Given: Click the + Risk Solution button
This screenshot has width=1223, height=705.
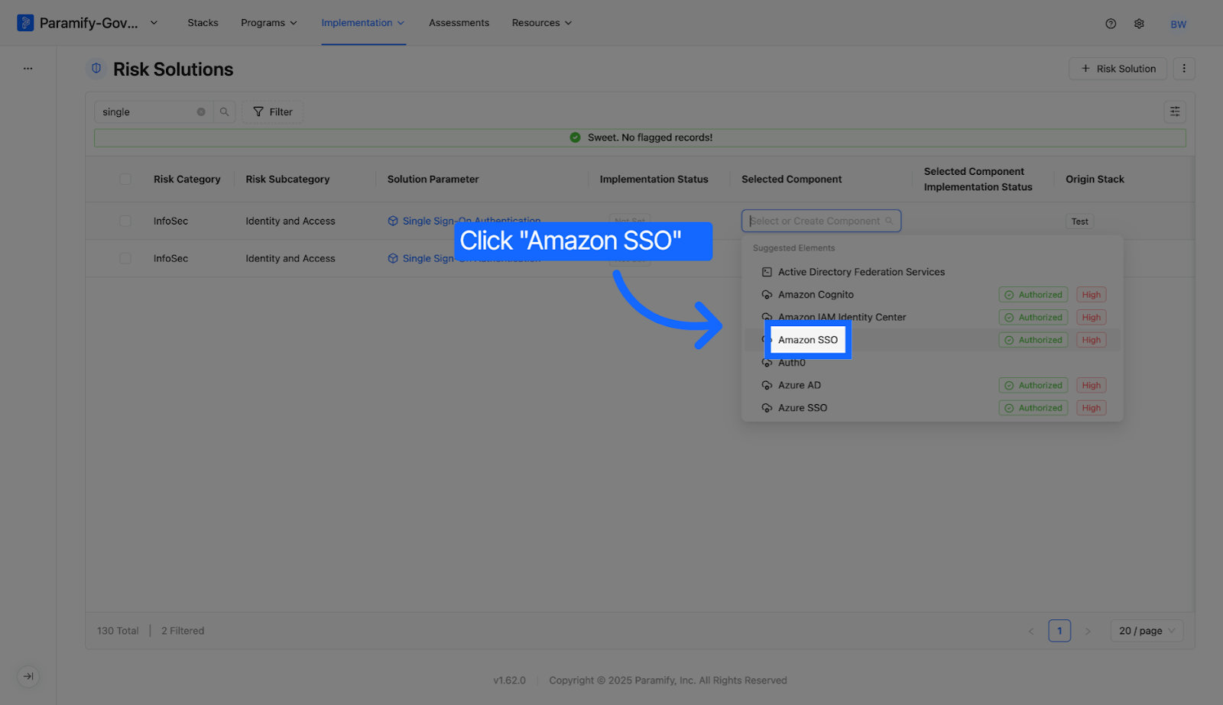Looking at the screenshot, I should 1118,69.
